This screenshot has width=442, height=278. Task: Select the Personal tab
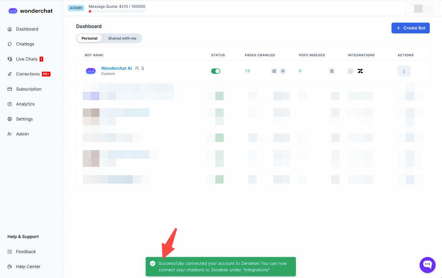[89, 38]
